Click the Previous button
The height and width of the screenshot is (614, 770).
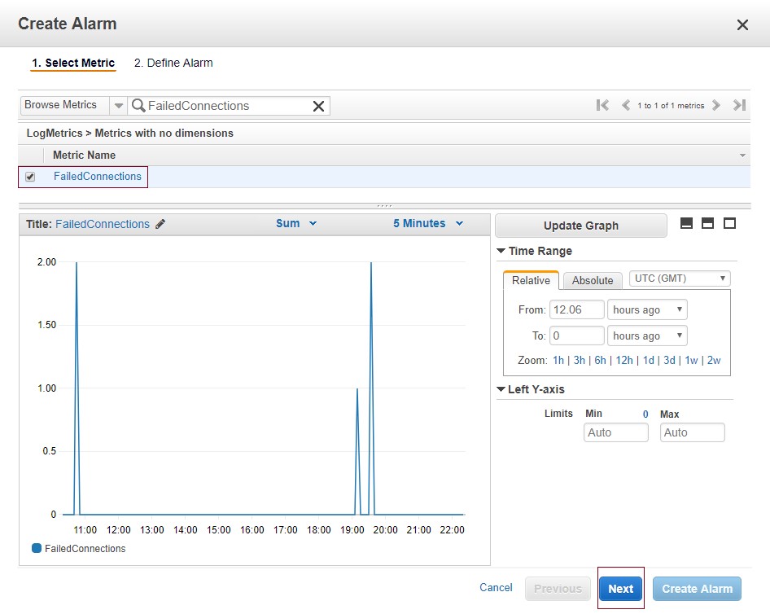(x=558, y=589)
